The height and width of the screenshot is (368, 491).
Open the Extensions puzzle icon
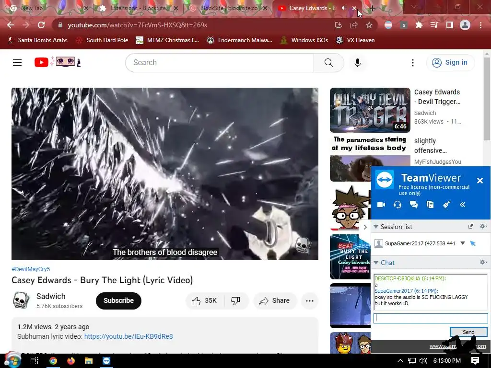click(x=419, y=25)
